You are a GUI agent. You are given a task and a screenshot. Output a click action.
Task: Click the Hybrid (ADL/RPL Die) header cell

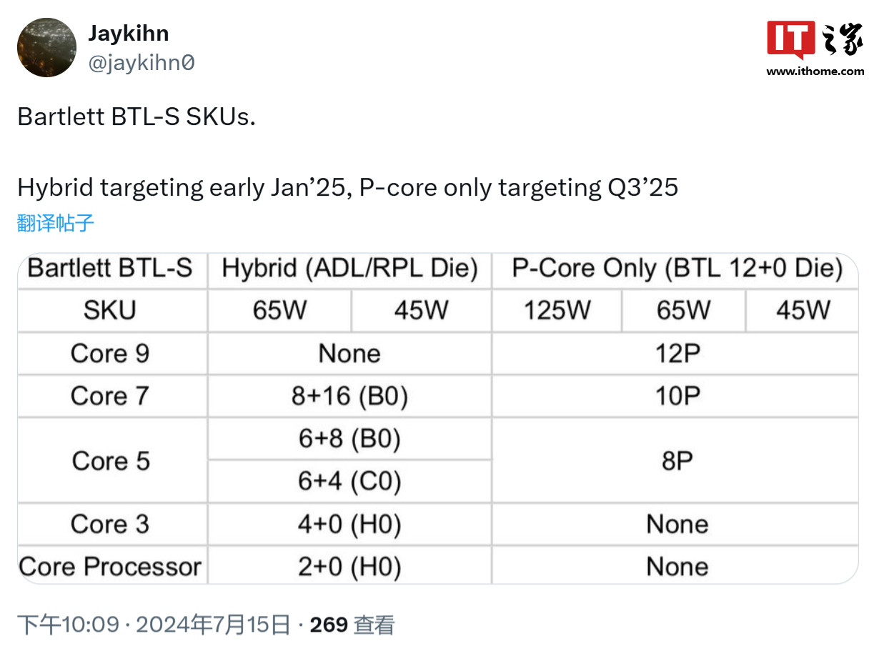pyautogui.click(x=349, y=269)
